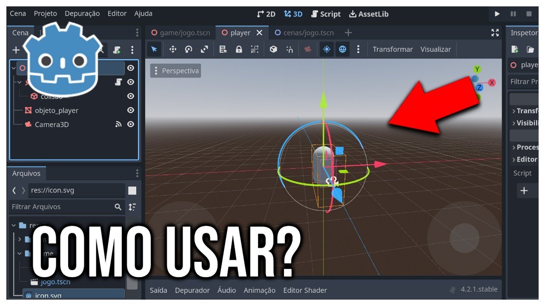This screenshot has height=306, width=545.
Task: Open the Ajuda menu
Action: tap(143, 14)
